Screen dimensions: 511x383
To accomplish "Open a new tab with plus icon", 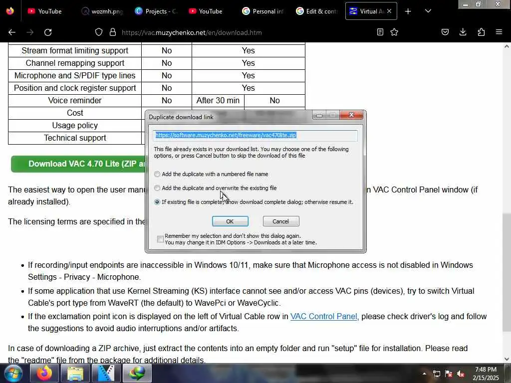I will pos(408,11).
